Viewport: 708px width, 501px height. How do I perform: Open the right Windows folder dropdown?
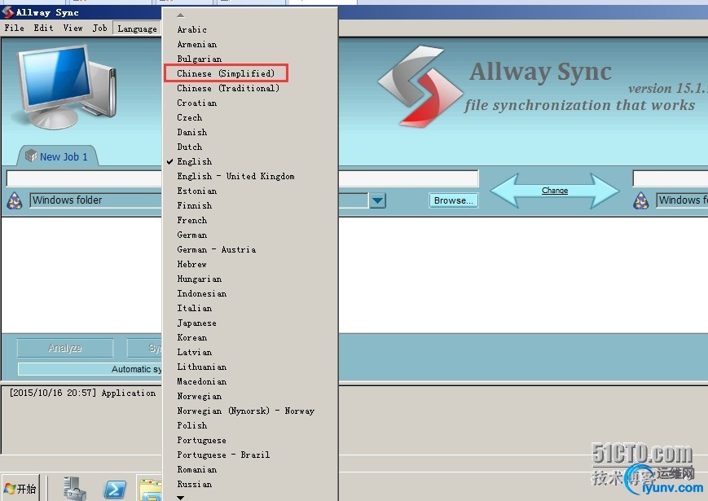(682, 200)
